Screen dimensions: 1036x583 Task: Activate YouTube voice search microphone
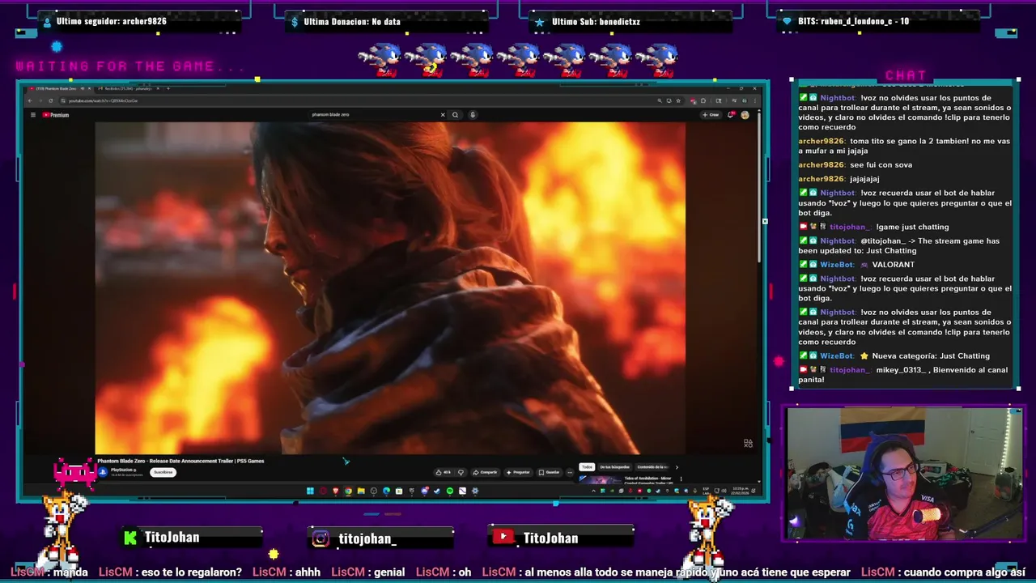point(473,115)
